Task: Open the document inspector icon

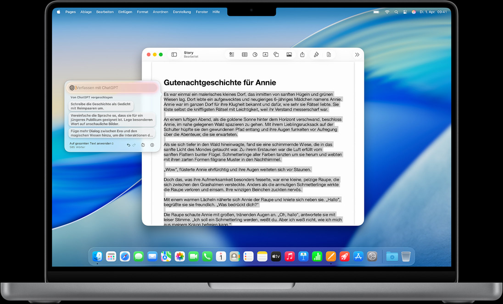Action: pyautogui.click(x=329, y=54)
